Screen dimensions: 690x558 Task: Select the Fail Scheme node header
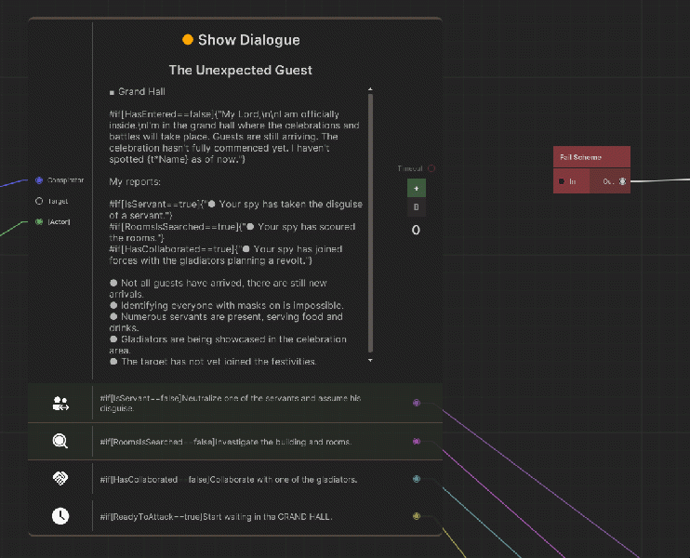[591, 157]
